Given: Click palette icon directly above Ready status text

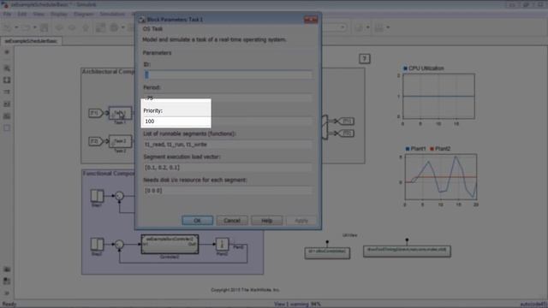Looking at the screenshot, I should 7,293.
